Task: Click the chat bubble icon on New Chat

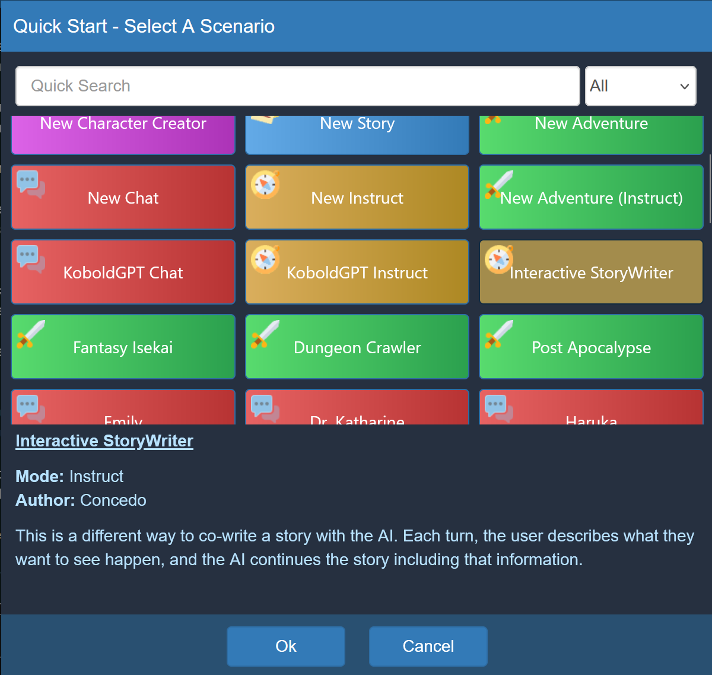Action: coord(31,184)
